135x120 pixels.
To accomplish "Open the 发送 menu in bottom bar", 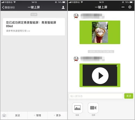I will (x=18, y=115).
